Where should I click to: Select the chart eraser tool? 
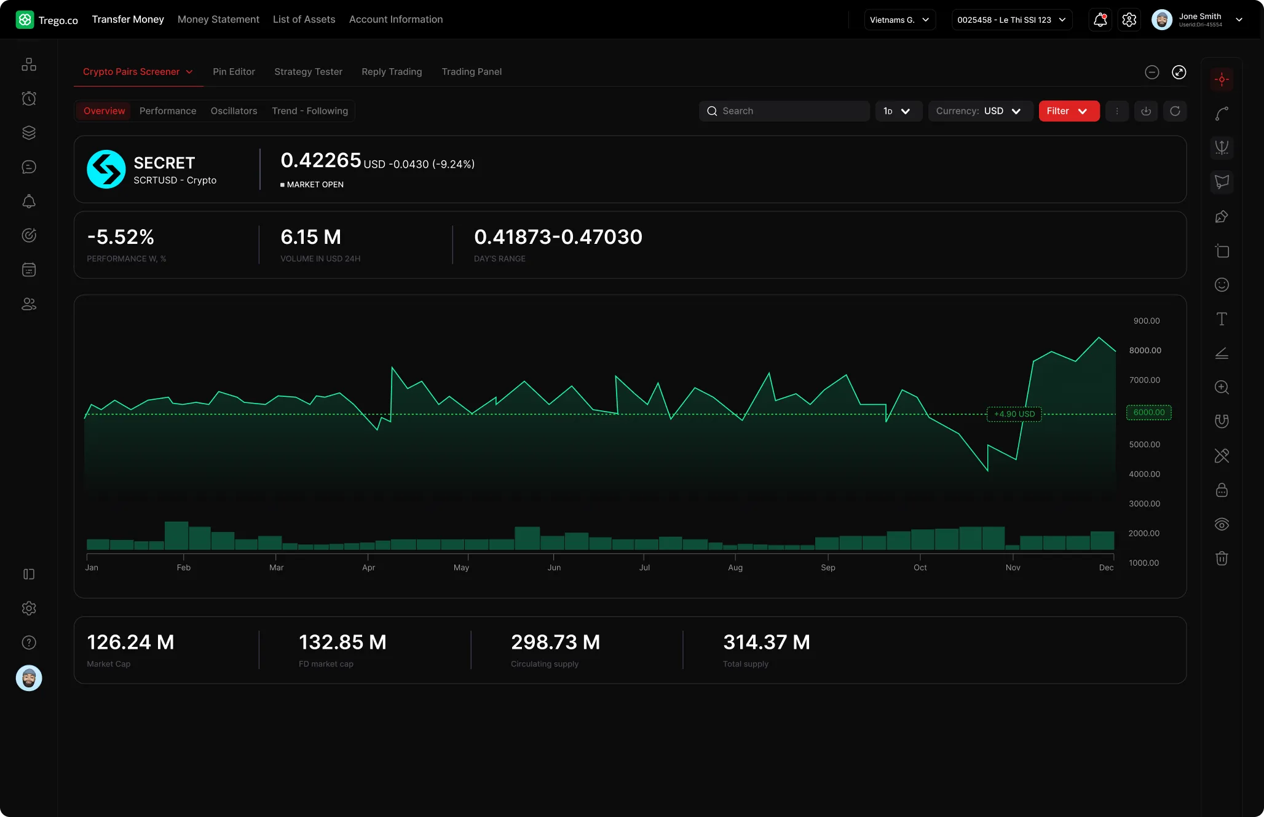(1222, 455)
